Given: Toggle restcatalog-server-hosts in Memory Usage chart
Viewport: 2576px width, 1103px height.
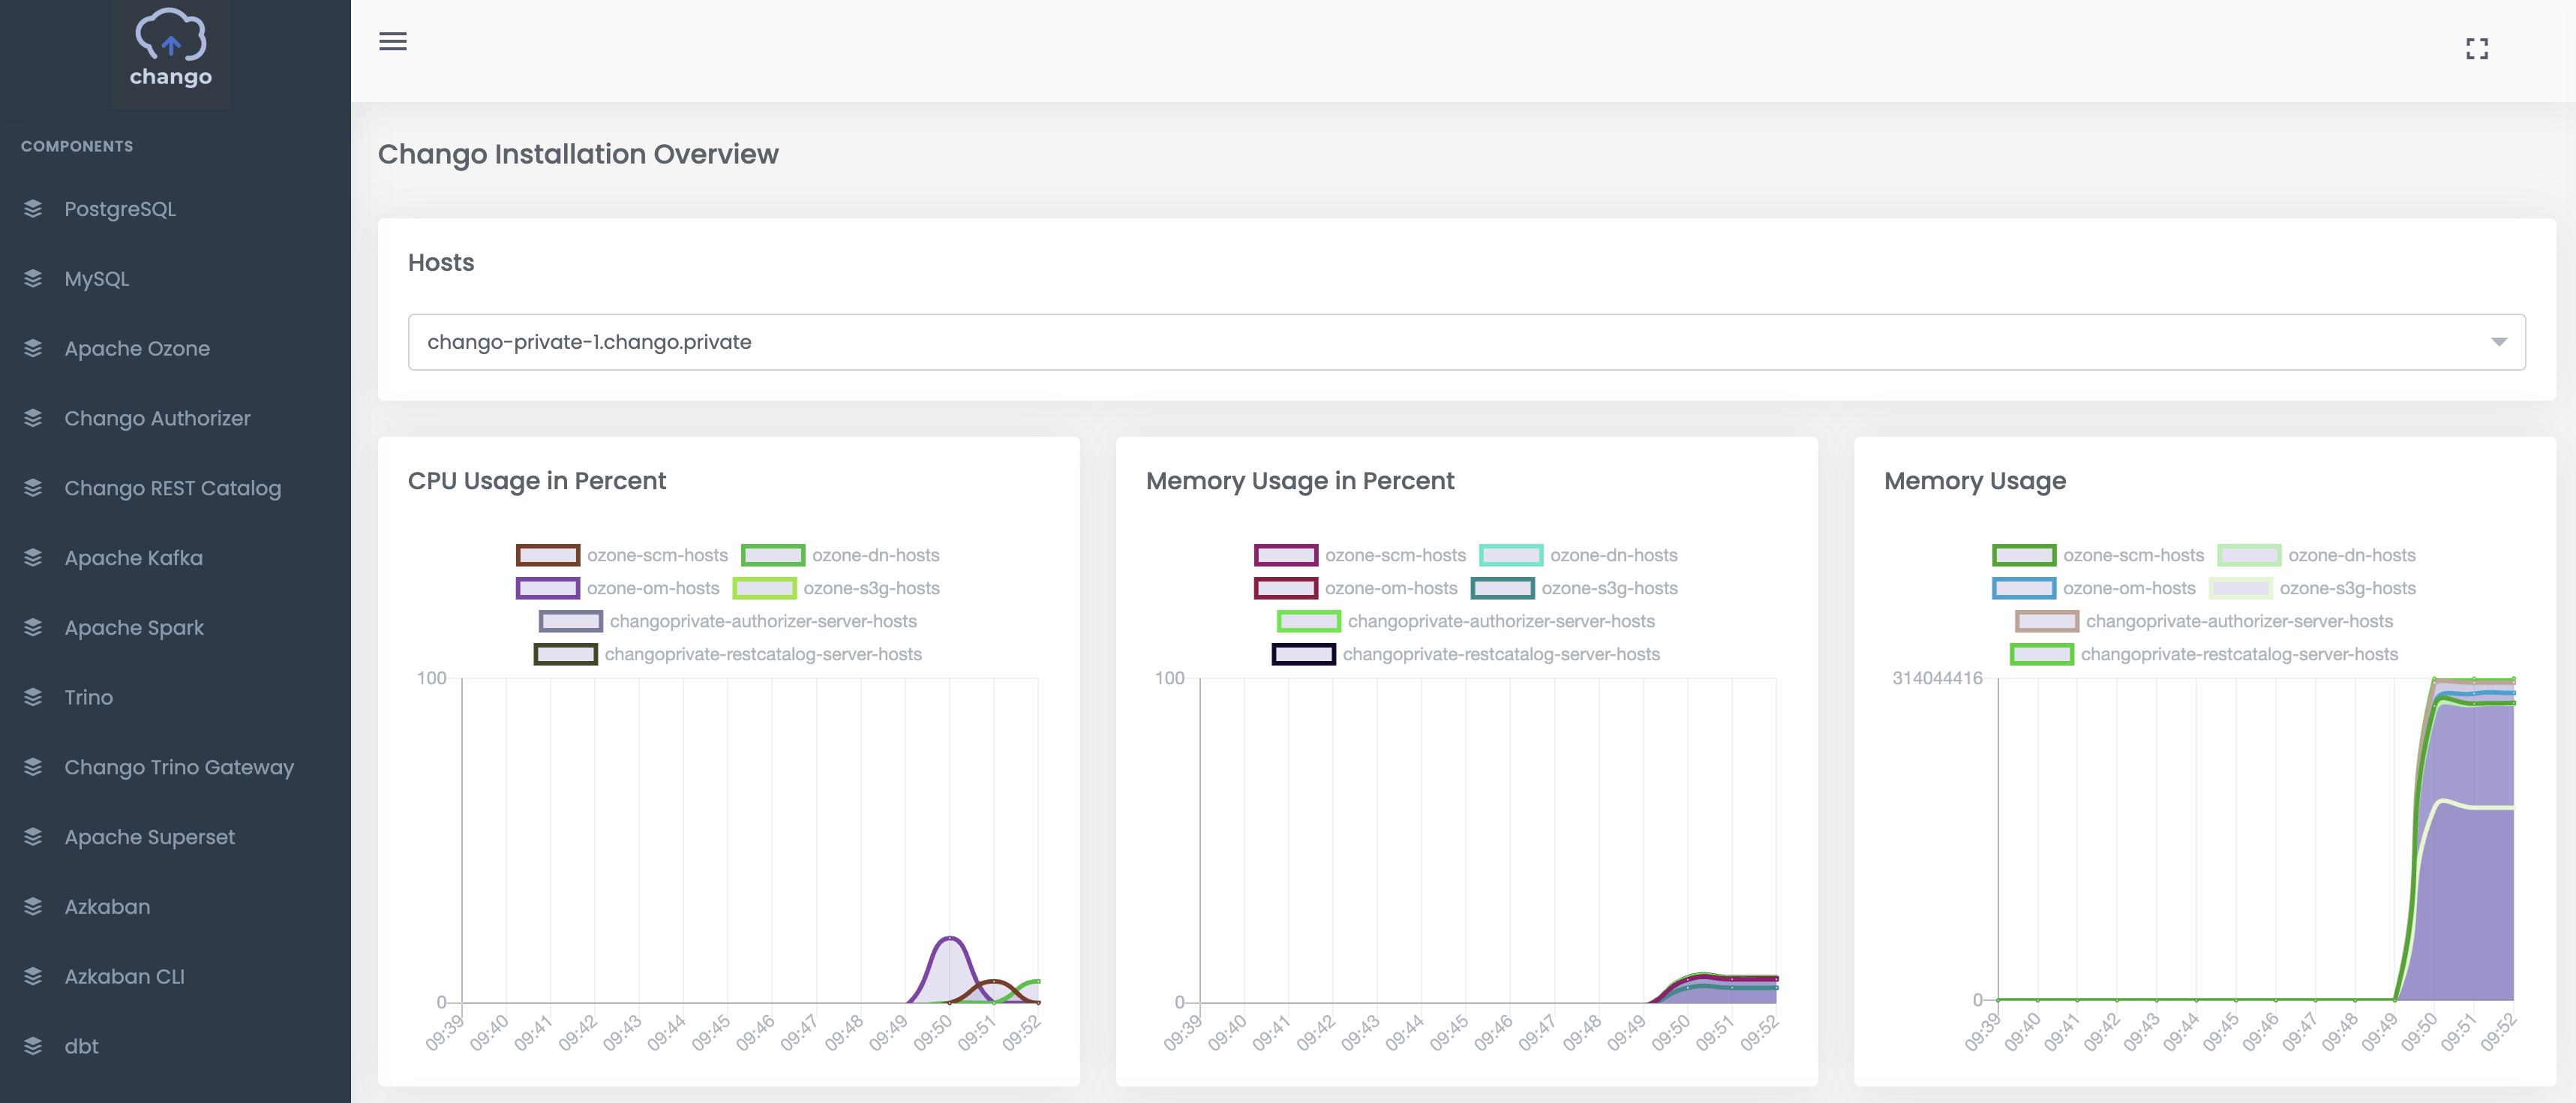Looking at the screenshot, I should pyautogui.click(x=2203, y=654).
